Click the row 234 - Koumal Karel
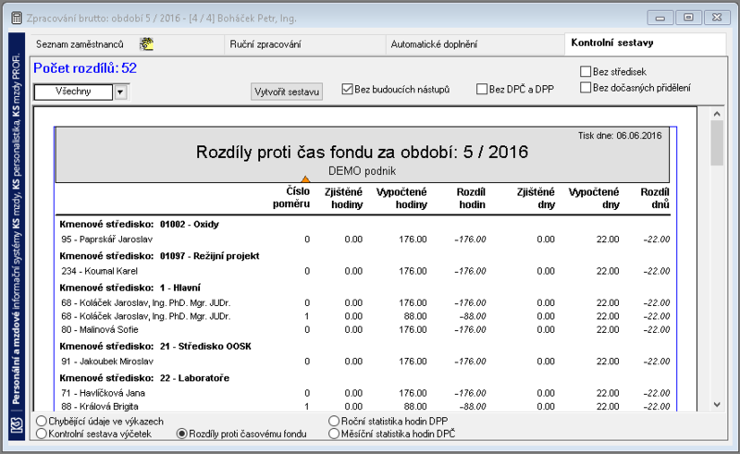Viewport: 740px width, 454px height. (x=364, y=271)
